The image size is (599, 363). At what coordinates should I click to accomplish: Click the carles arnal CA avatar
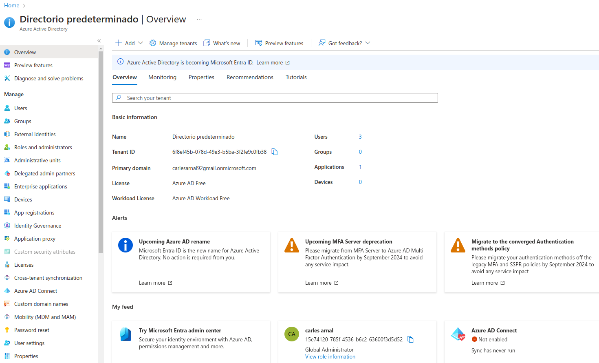coord(292,334)
